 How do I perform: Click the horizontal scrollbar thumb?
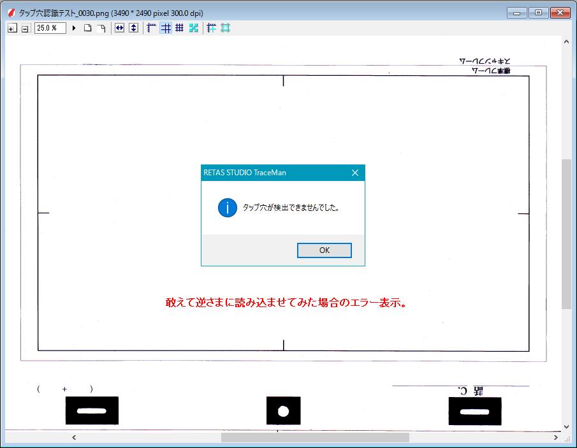point(315,438)
